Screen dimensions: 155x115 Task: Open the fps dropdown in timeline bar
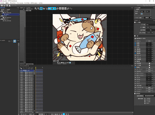[x=47, y=114]
